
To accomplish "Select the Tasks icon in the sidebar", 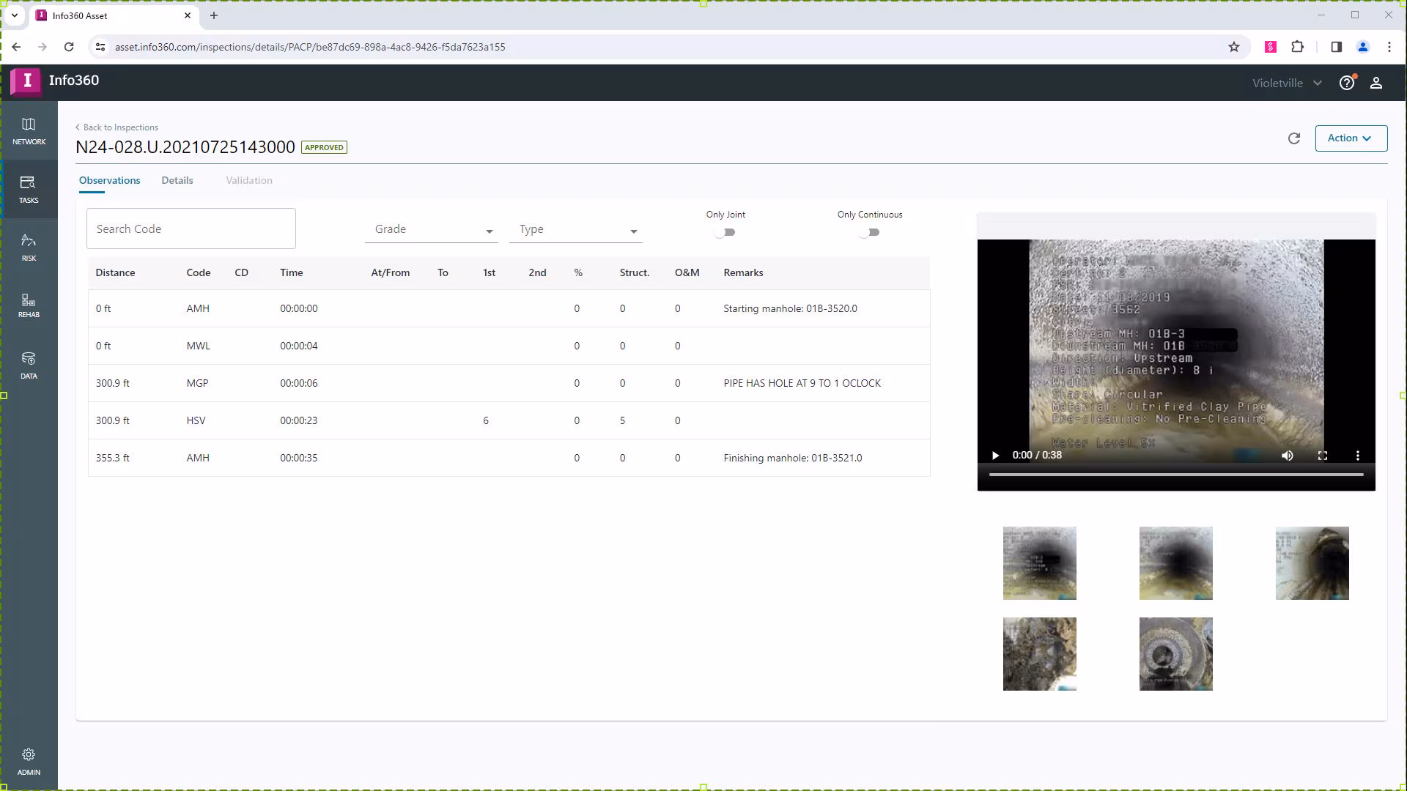I will pos(29,190).
